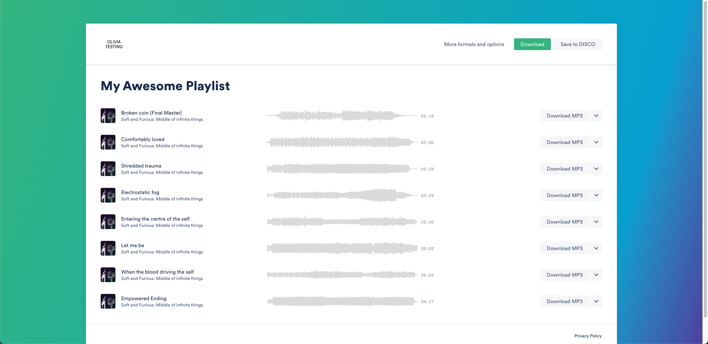Viewport: 708px width, 344px height.
Task: Expand download options for When the blood driving
Action: click(x=596, y=275)
